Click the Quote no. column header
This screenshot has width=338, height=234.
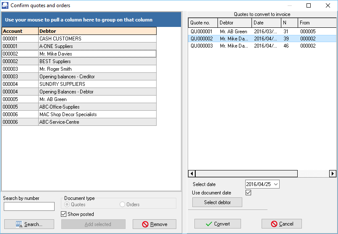click(x=203, y=23)
